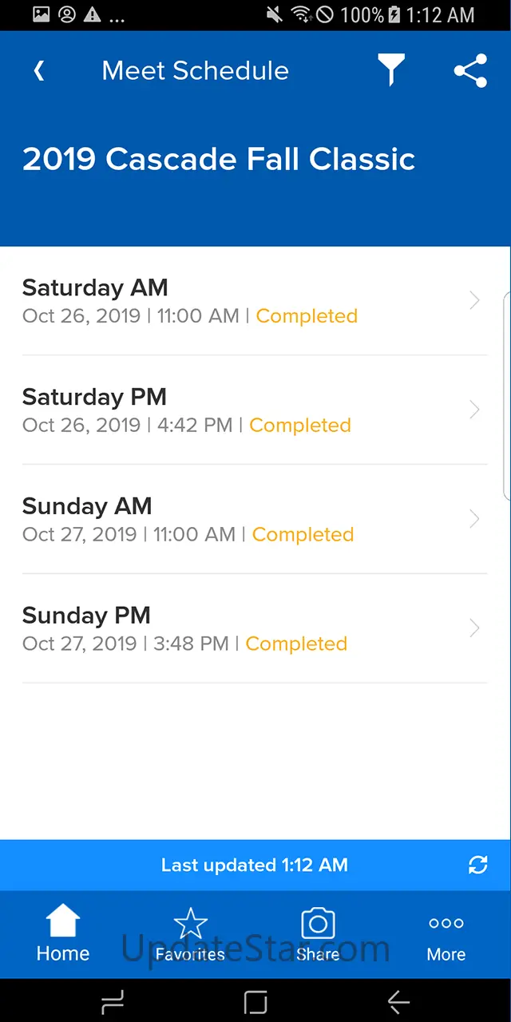The image size is (511, 1022).
Task: Open the Share camera tab
Action: (318, 933)
